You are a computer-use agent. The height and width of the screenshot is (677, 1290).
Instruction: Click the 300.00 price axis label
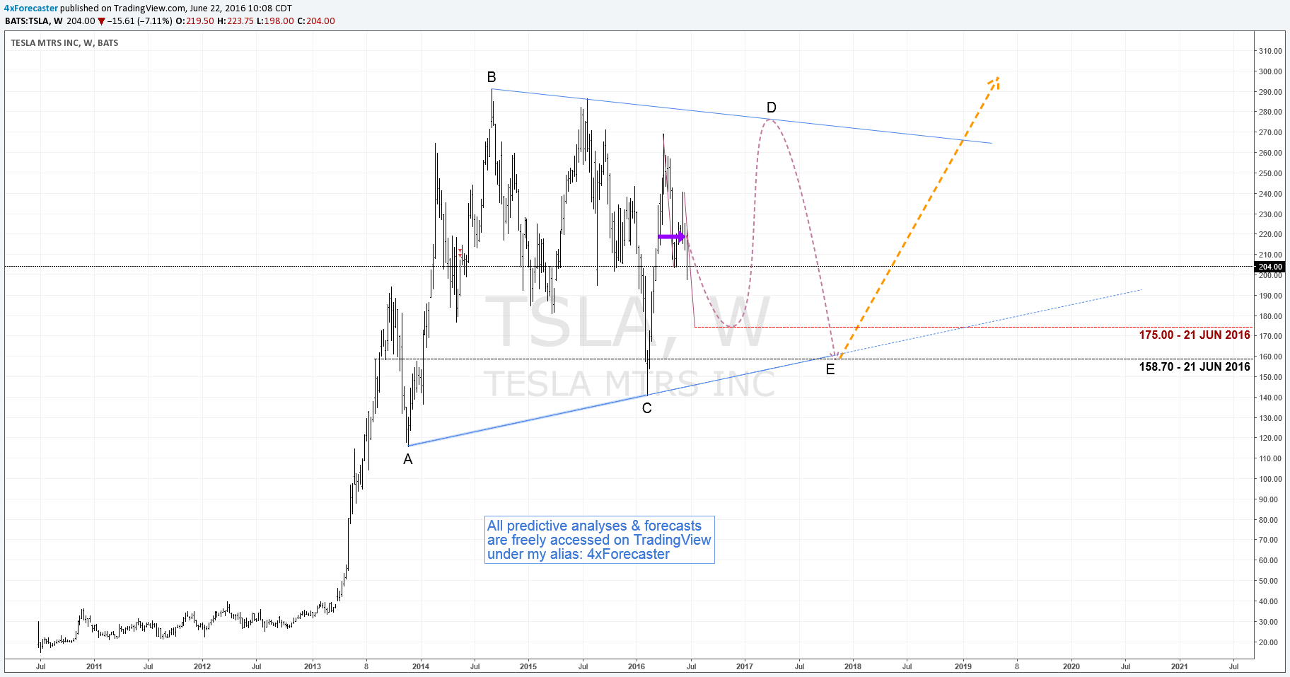tap(1270, 71)
